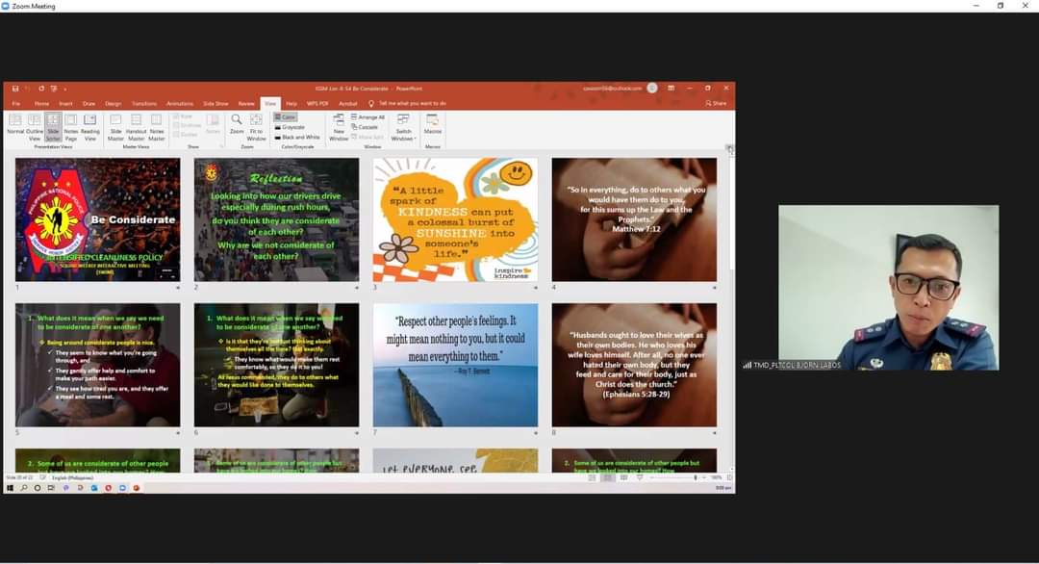Open Task View on the taskbar
This screenshot has height=564, width=1039.
(x=51, y=488)
